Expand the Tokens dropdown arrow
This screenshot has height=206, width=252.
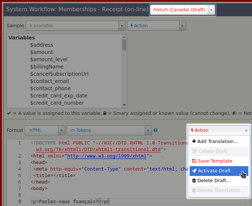148,130
